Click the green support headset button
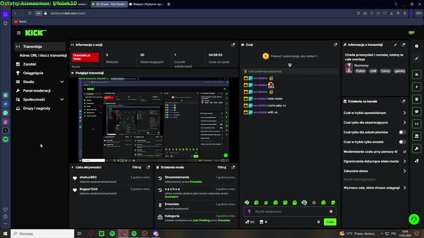The width and height of the screenshot is (424, 238). (413, 219)
